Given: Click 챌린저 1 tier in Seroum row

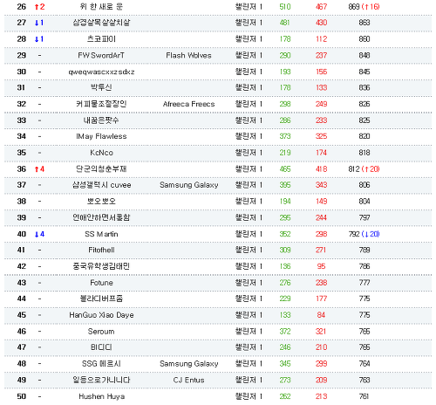Looking at the screenshot, I should pos(249,332).
